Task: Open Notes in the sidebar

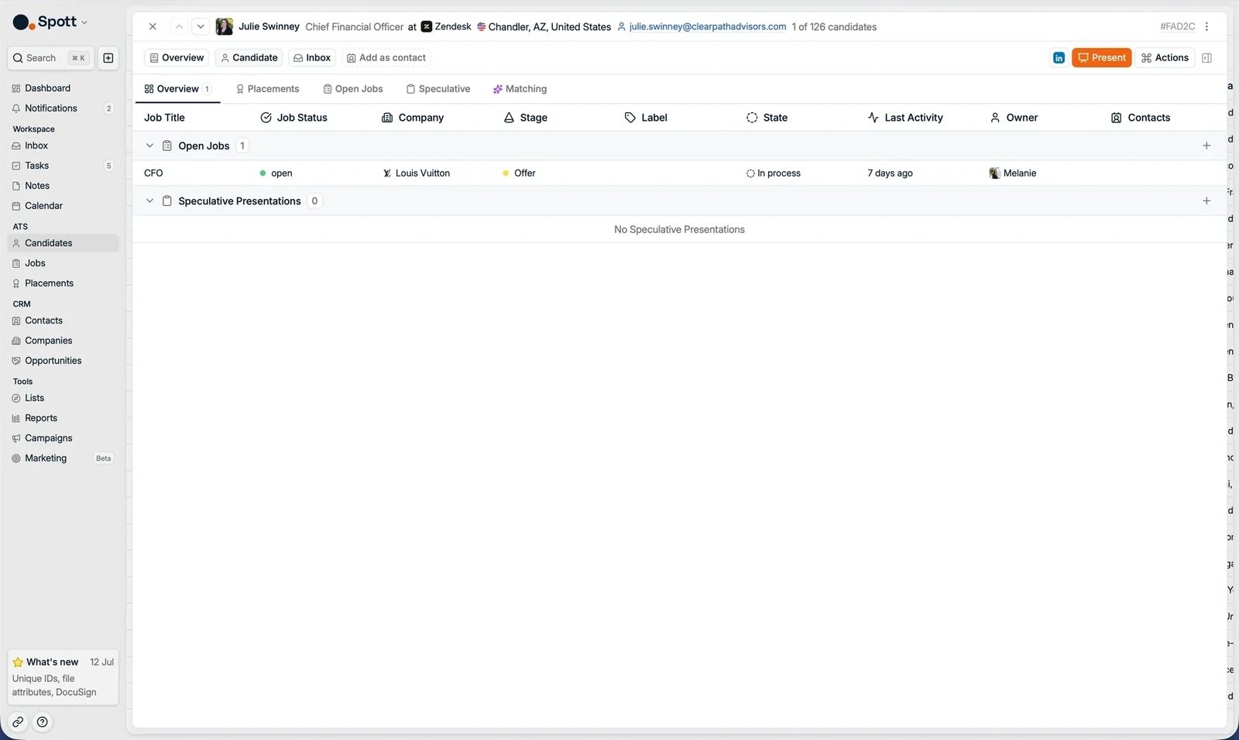Action: pos(63,186)
